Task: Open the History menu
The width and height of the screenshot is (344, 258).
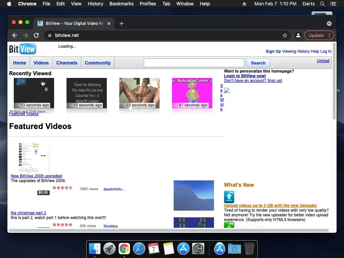Action: 95,4
